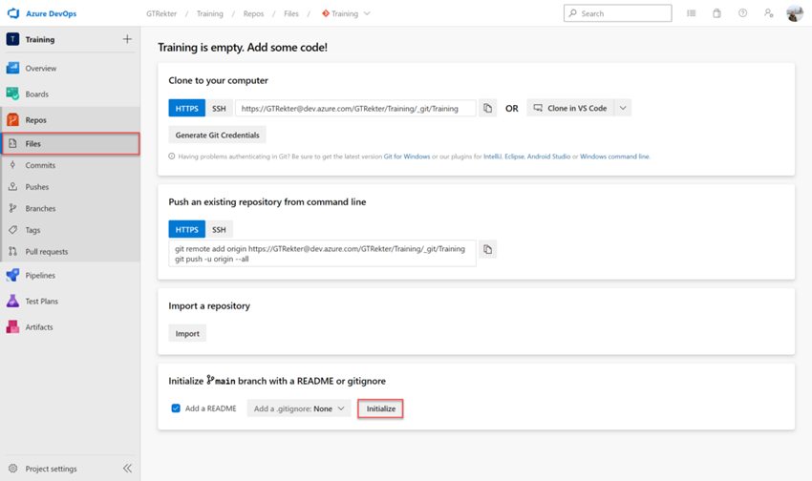Click Generate Git Credentials button
This screenshot has height=481, width=812.
217,136
